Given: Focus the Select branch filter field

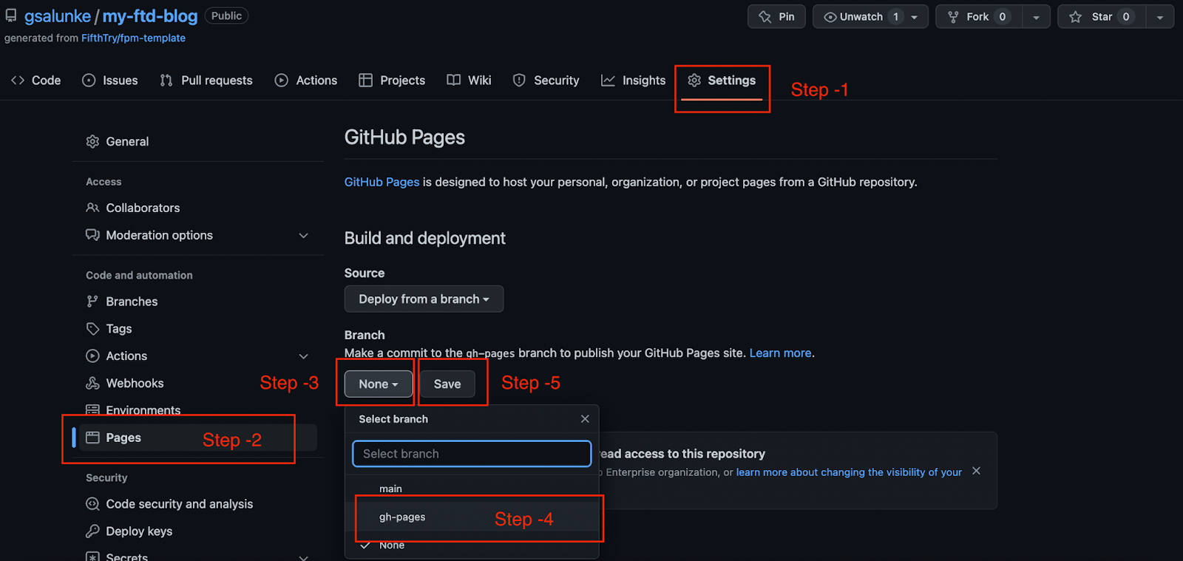Looking at the screenshot, I should click(x=472, y=454).
